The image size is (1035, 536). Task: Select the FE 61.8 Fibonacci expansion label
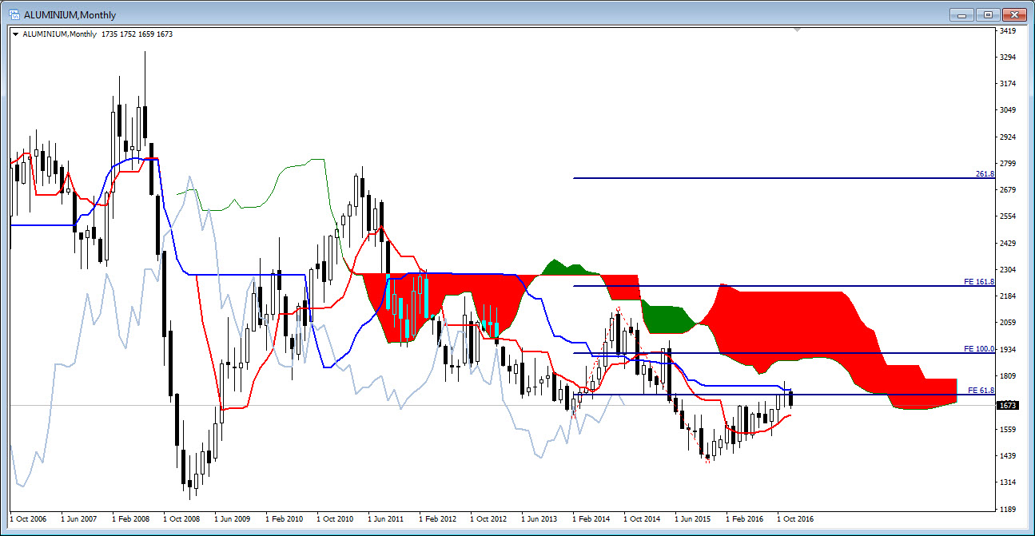click(981, 390)
